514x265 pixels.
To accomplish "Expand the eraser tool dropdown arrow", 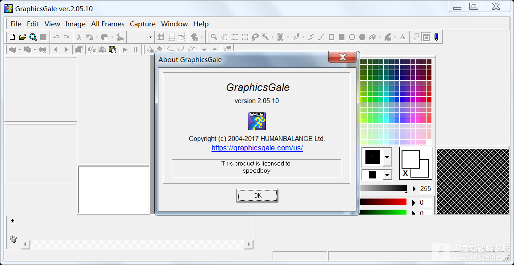I will click(395, 37).
